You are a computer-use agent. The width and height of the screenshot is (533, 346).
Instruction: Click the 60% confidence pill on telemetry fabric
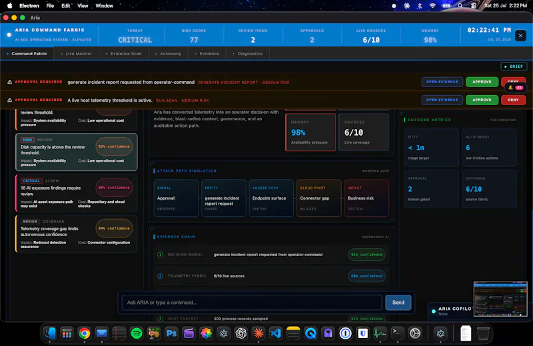(x=366, y=275)
